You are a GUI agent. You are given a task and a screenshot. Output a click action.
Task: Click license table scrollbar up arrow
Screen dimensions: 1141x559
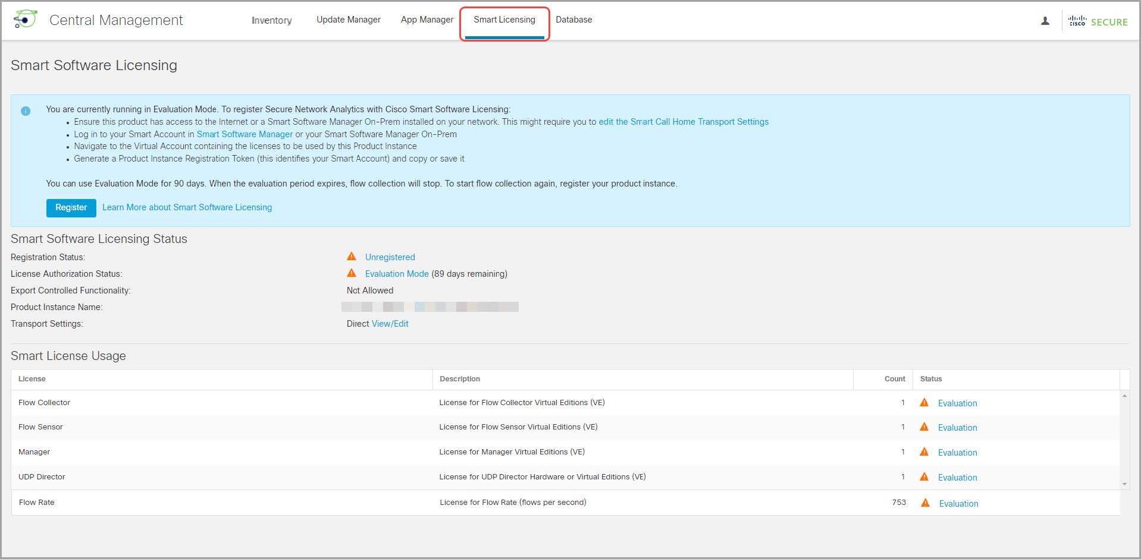click(x=1124, y=396)
